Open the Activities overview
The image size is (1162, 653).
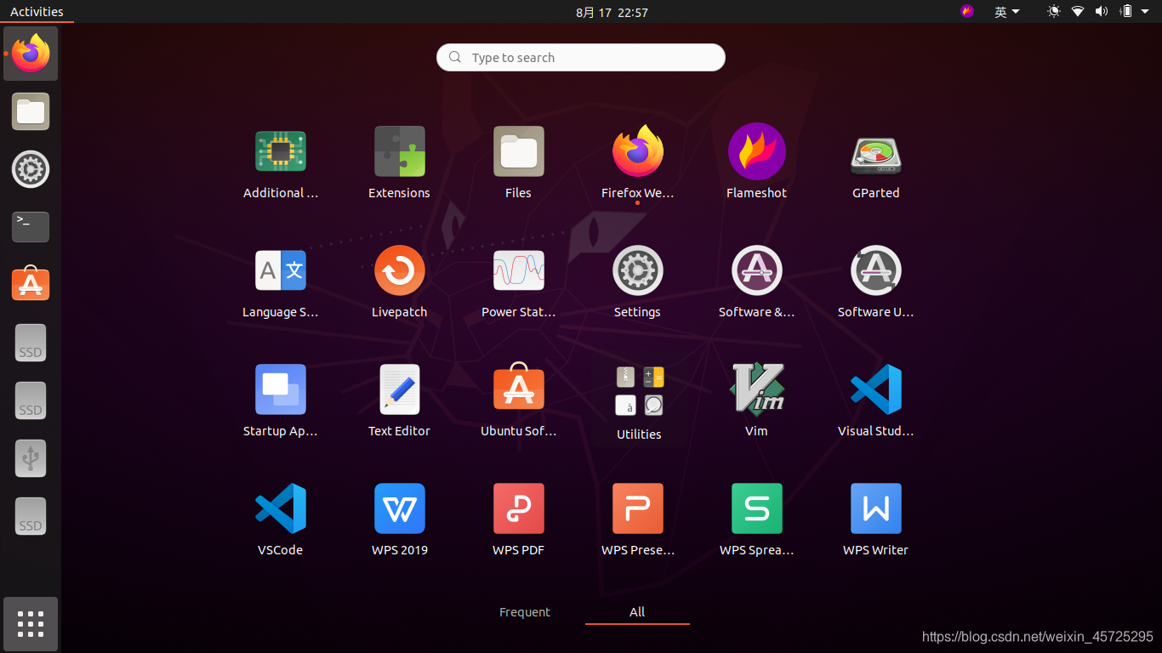coord(38,11)
